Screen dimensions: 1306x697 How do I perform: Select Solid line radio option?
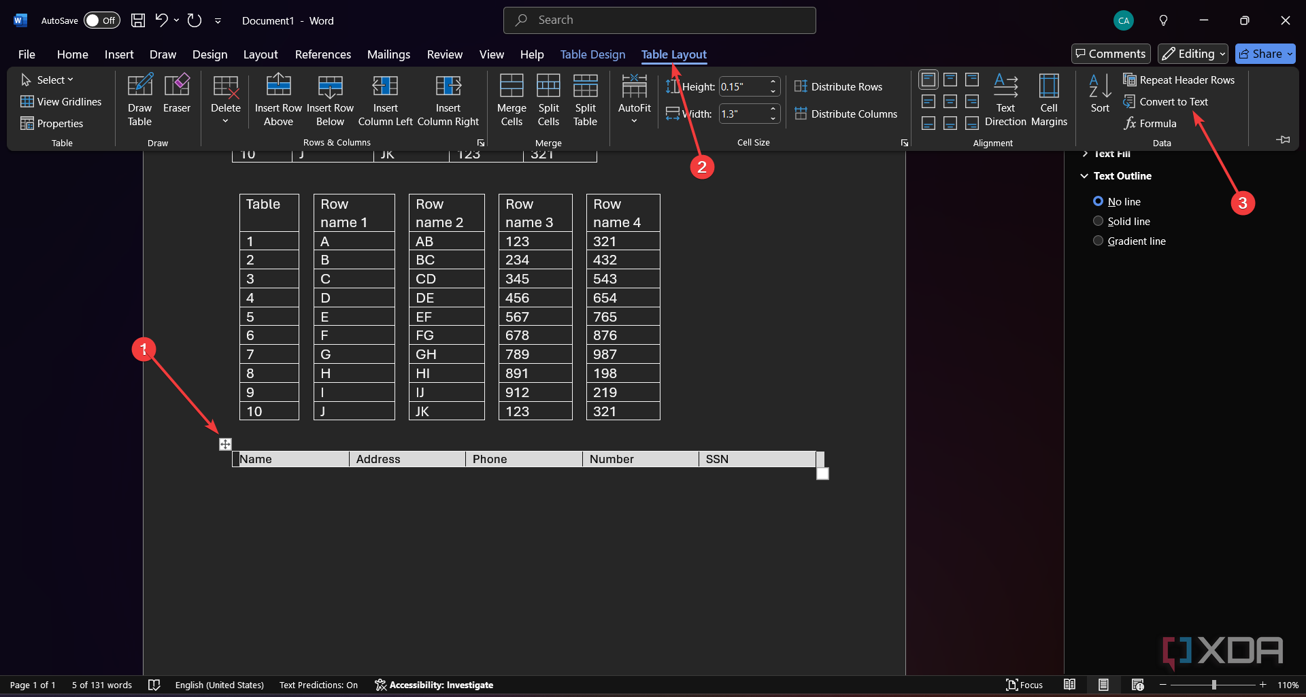[1098, 221]
